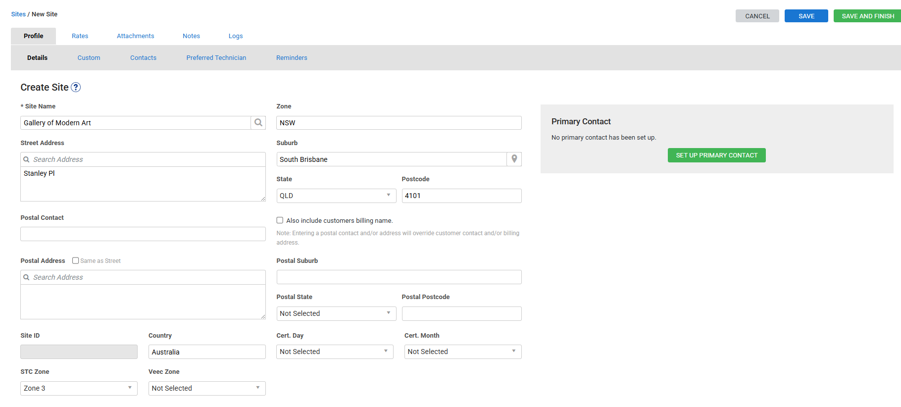Open the STC Zone dropdown
This screenshot has width=901, height=407.
pos(78,388)
